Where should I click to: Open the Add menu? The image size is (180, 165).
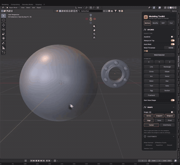pyautogui.click(x=33, y=8)
